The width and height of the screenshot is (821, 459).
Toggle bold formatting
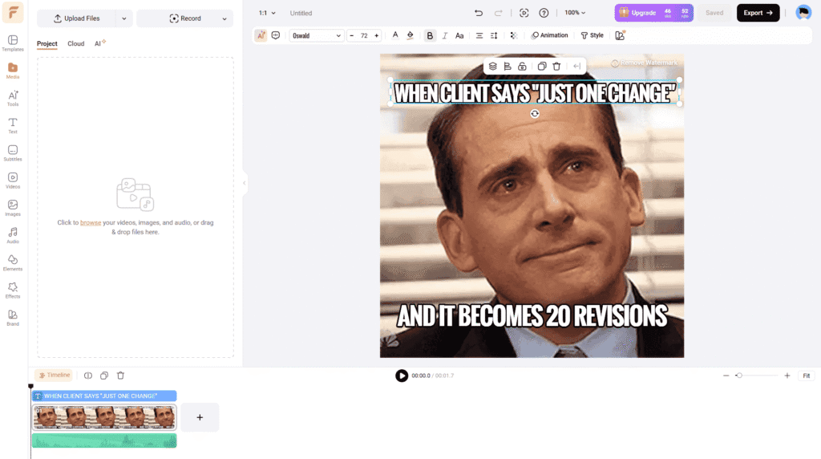click(x=430, y=35)
